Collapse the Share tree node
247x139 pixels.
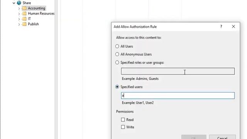coord(14,3)
